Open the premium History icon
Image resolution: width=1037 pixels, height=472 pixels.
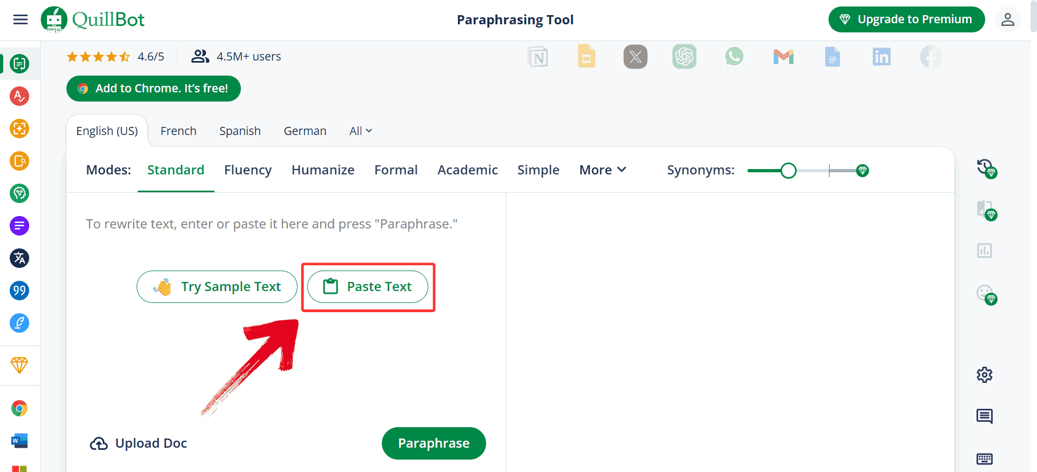click(986, 168)
